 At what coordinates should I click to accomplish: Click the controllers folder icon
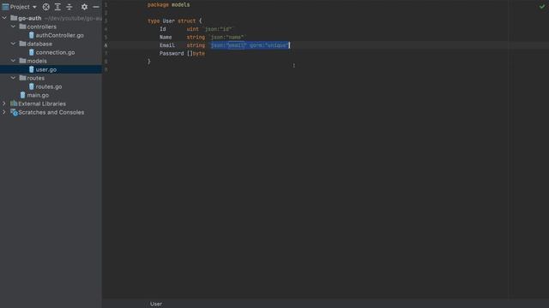tap(22, 27)
